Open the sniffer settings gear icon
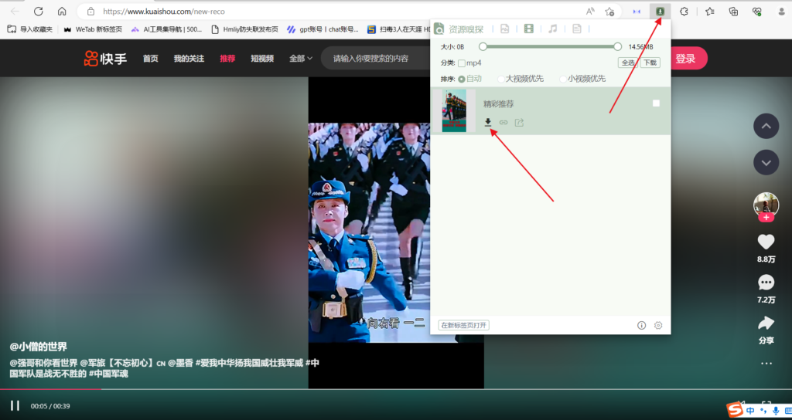Viewport: 792px width, 420px height. click(x=658, y=325)
